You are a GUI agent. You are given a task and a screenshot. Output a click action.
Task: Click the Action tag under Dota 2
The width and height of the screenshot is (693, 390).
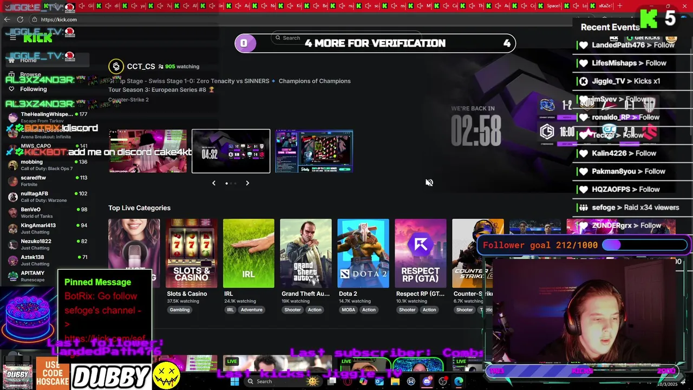[369, 310]
